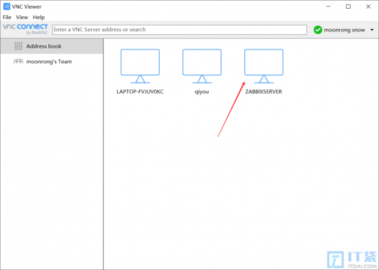The height and width of the screenshot is (270, 379).
Task: Open the Help menu
Action: (x=38, y=17)
